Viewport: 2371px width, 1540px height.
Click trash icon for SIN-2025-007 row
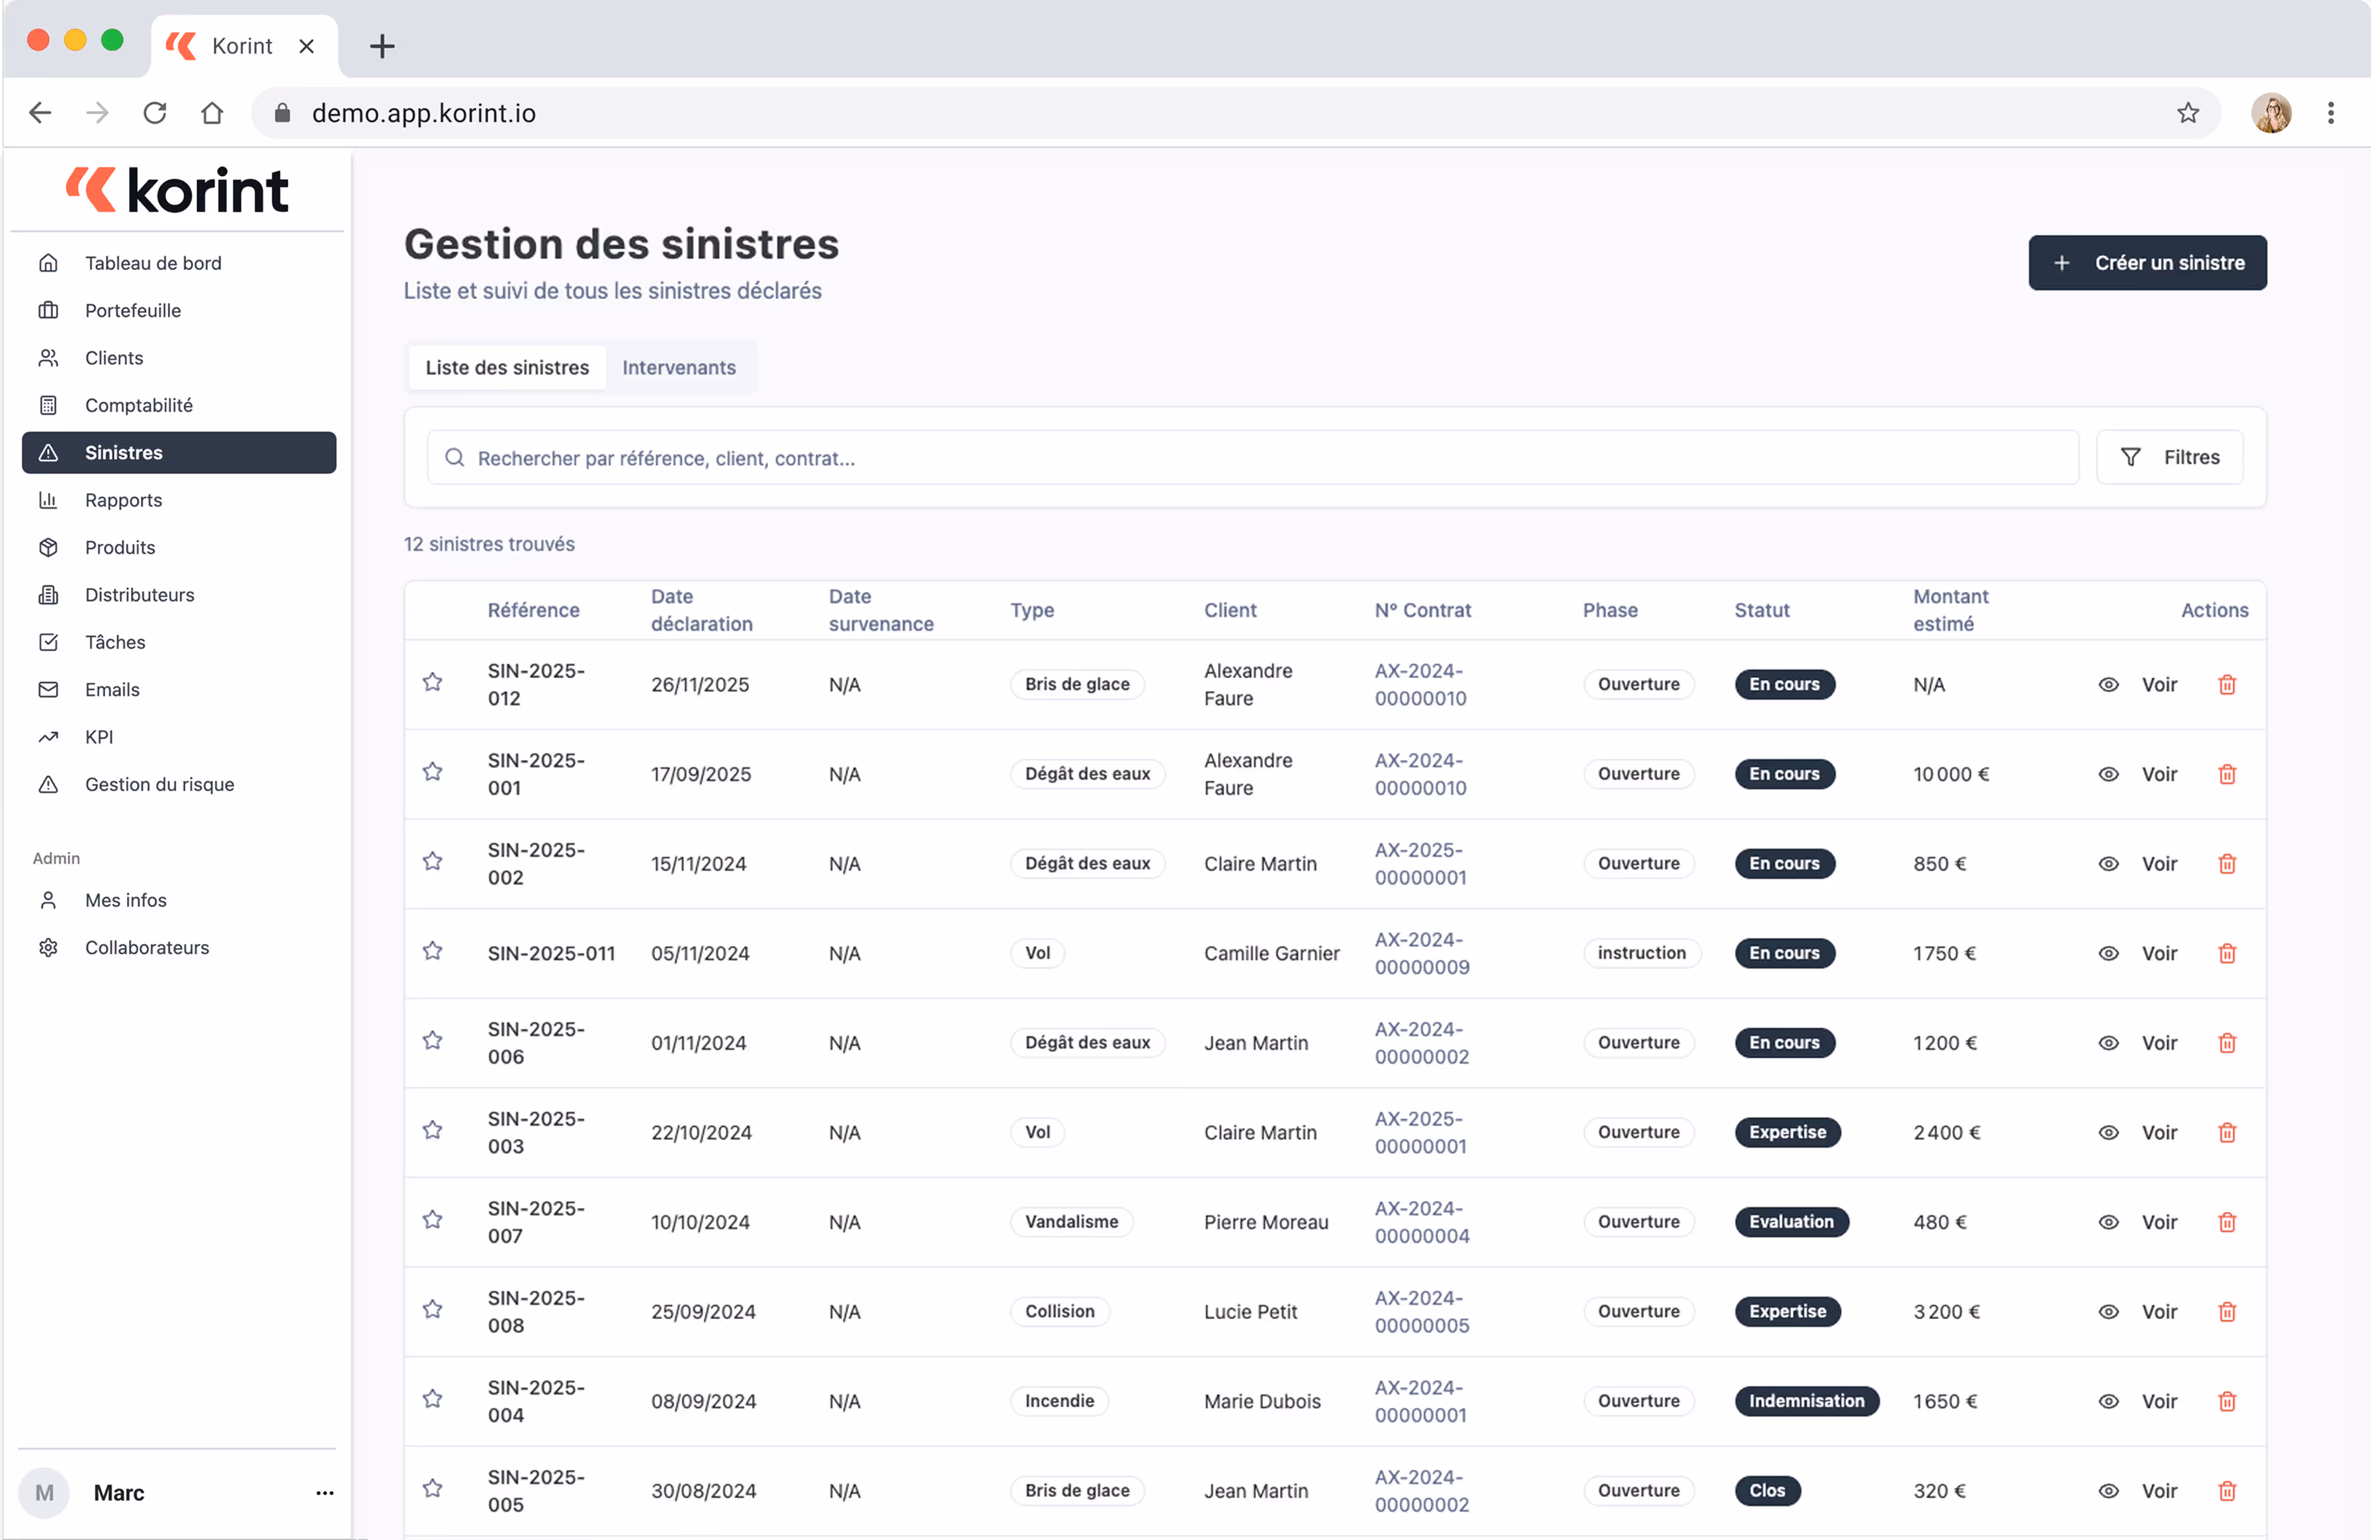(2227, 1222)
